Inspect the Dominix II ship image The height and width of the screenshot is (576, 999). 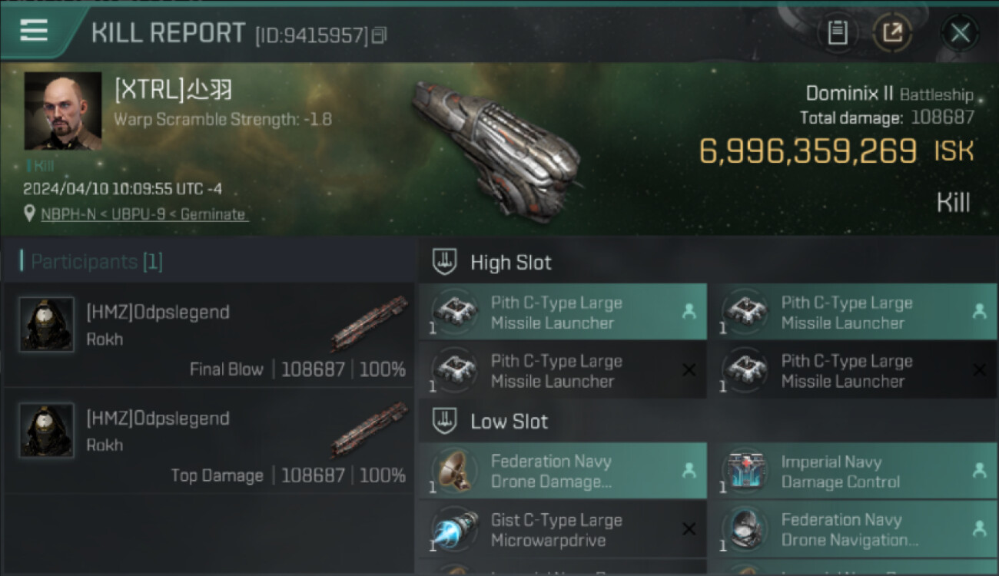click(x=496, y=148)
